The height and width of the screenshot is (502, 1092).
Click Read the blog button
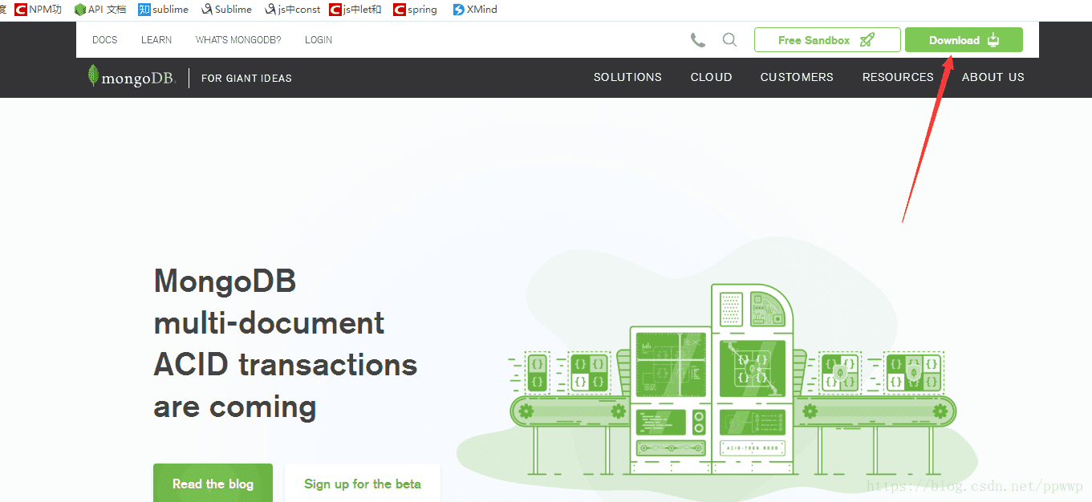(213, 483)
